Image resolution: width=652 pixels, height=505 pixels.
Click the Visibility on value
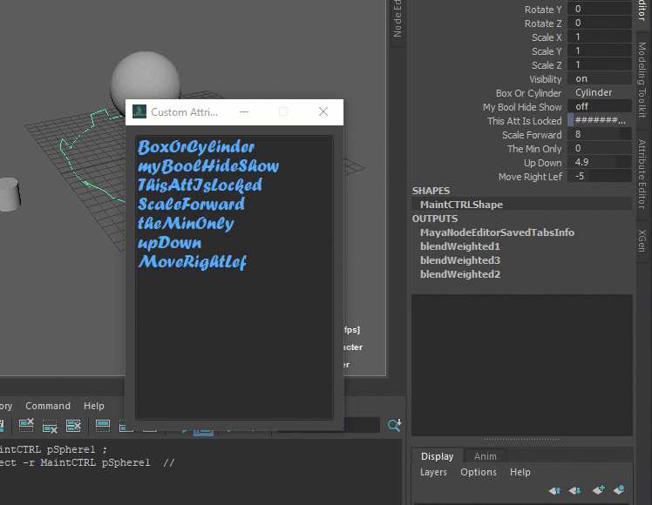pyautogui.click(x=600, y=78)
